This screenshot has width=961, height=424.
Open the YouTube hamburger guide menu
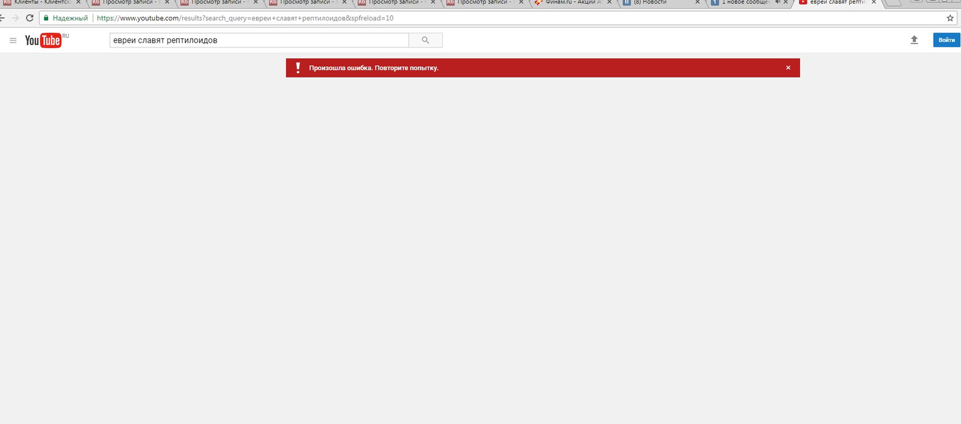(13, 40)
